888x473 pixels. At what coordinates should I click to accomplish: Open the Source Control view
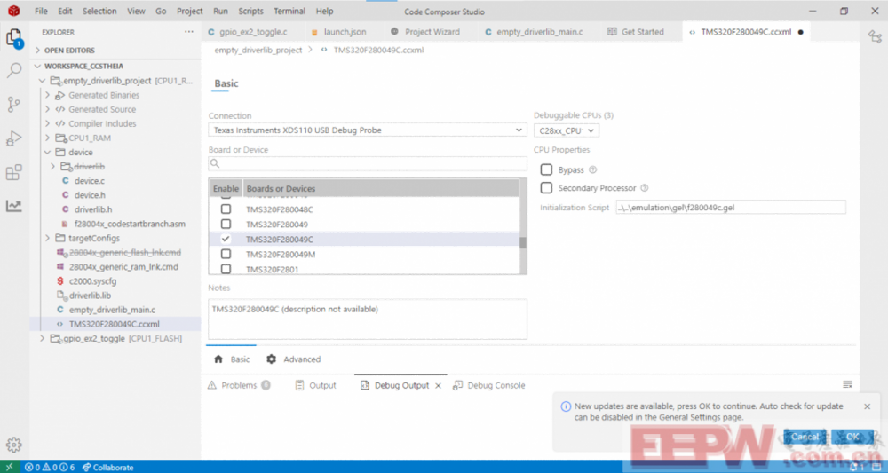[14, 104]
